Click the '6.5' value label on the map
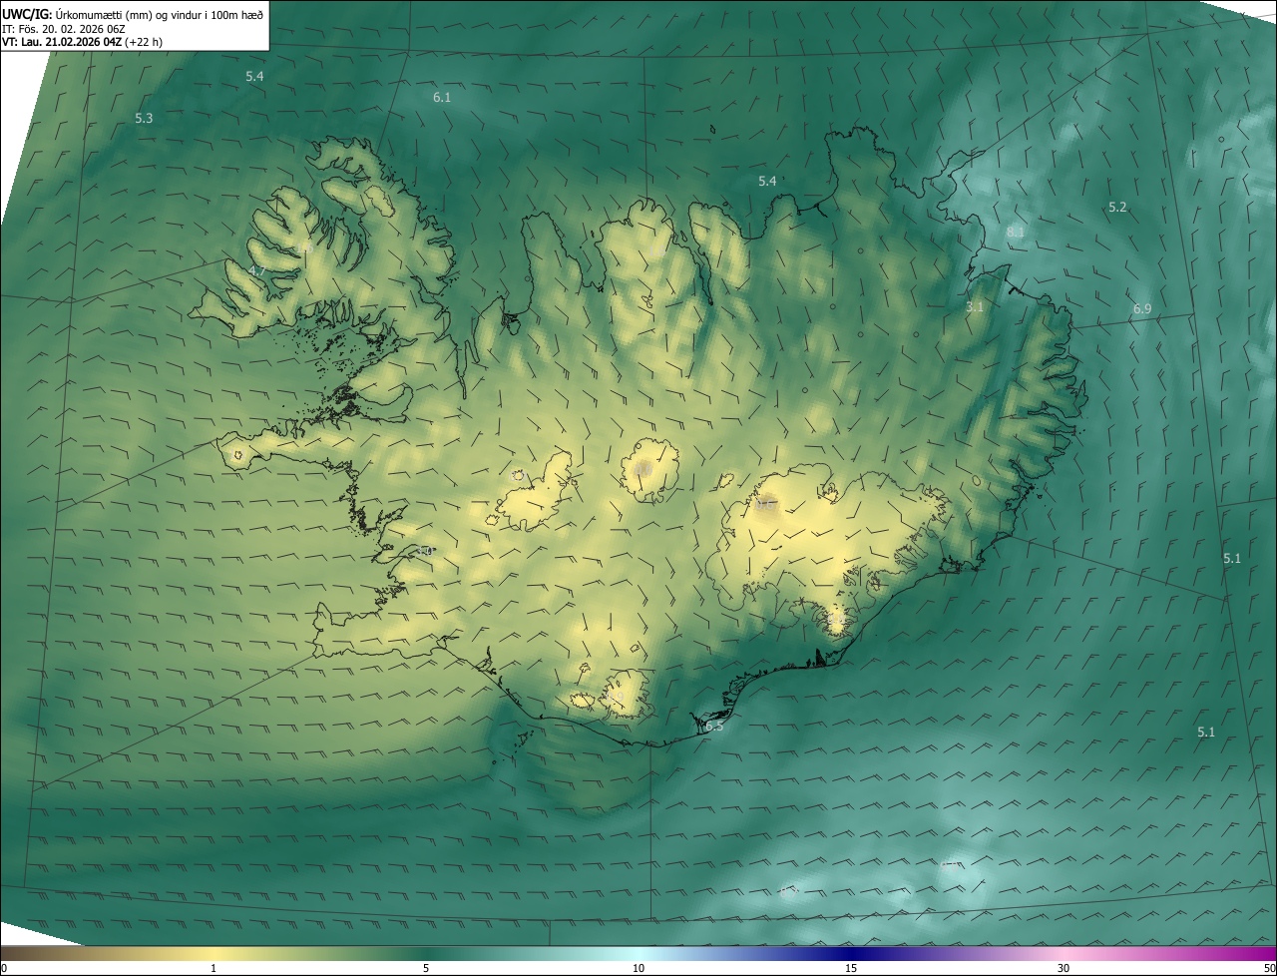Viewport: 1277px width, 976px height. pos(714,727)
